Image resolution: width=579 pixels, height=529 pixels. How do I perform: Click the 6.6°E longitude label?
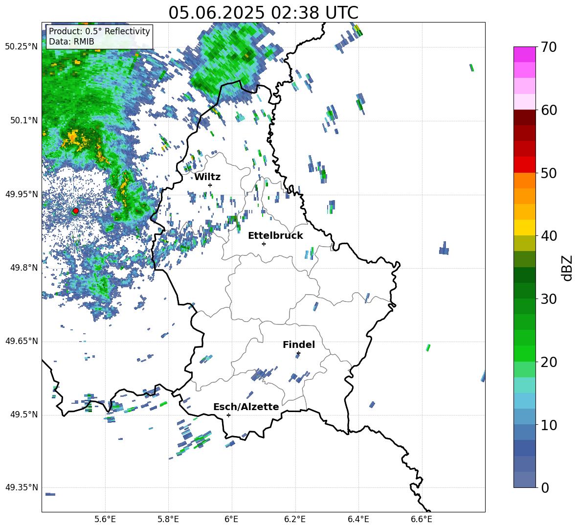(x=422, y=519)
